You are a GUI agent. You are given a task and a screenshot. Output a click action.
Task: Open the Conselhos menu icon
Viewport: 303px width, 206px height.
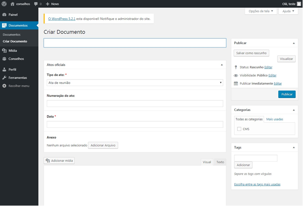[x=4, y=59]
